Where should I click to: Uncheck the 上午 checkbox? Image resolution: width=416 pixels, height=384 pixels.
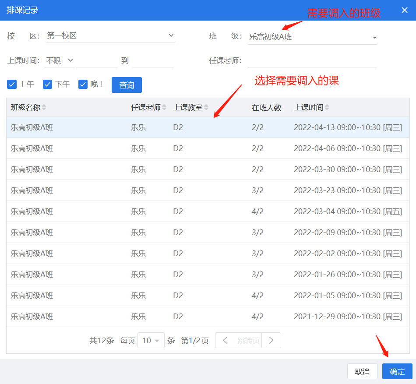click(x=12, y=85)
